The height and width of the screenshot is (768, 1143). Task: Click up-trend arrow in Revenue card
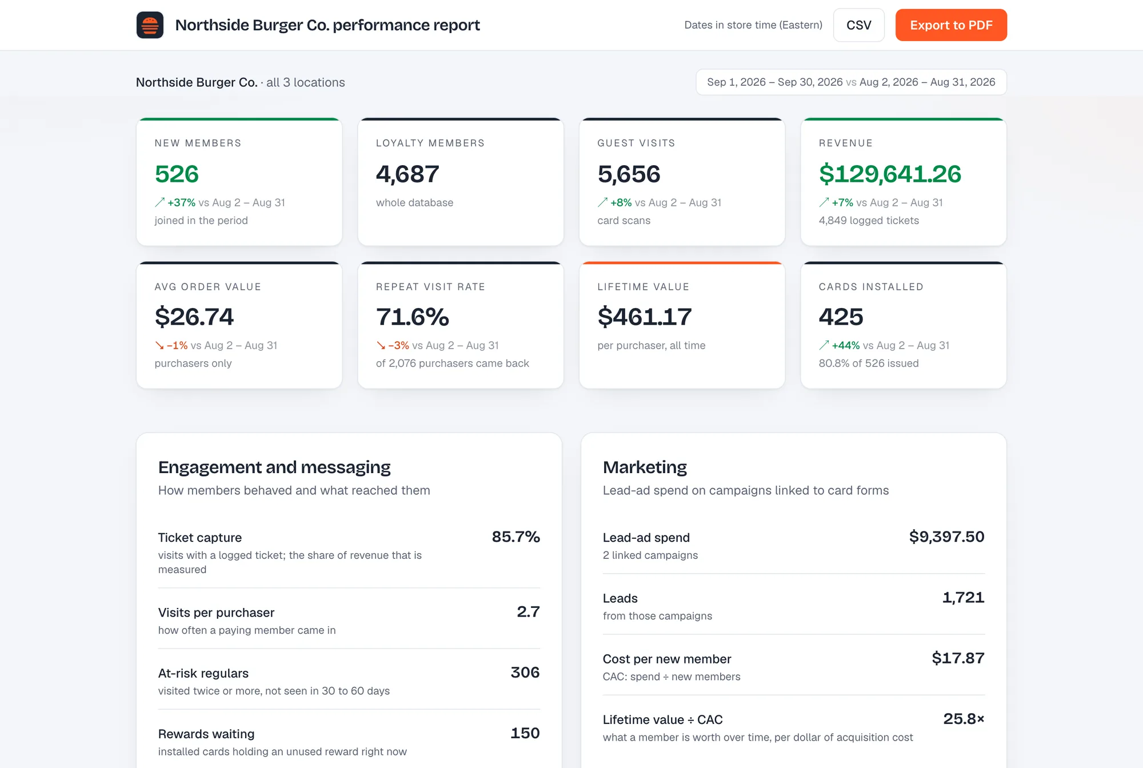coord(824,202)
